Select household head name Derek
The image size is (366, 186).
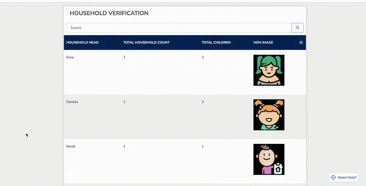71,146
